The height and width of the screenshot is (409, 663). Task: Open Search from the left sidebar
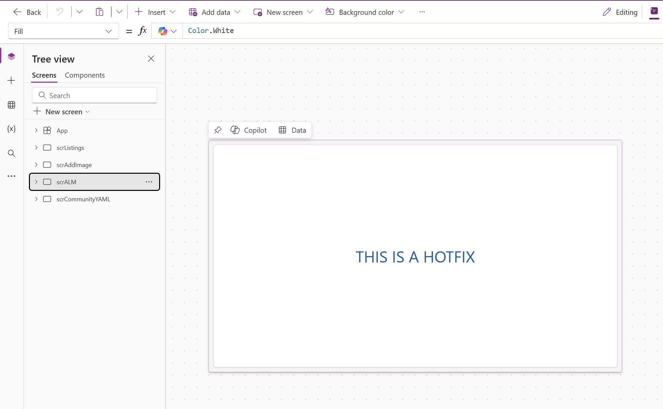point(11,153)
